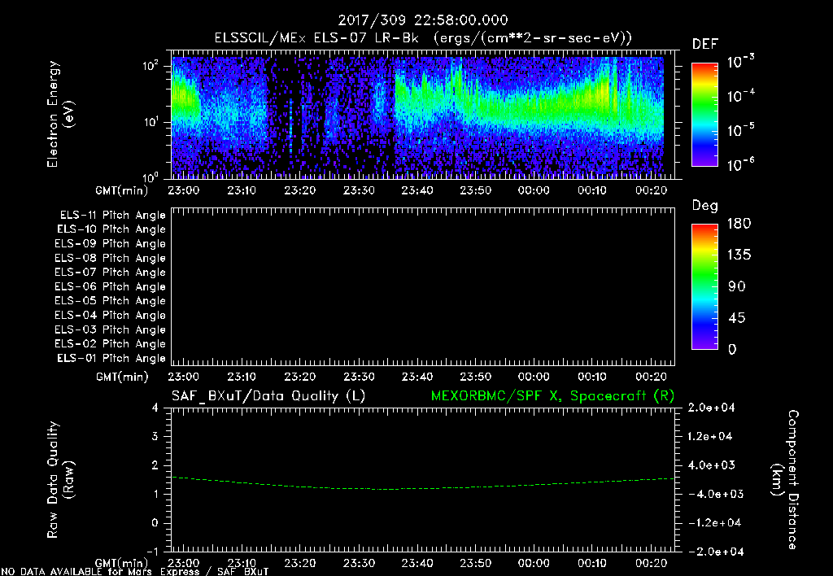833x576 pixels.
Task: Click the Deg label above the color bar
Action: pyautogui.click(x=705, y=206)
